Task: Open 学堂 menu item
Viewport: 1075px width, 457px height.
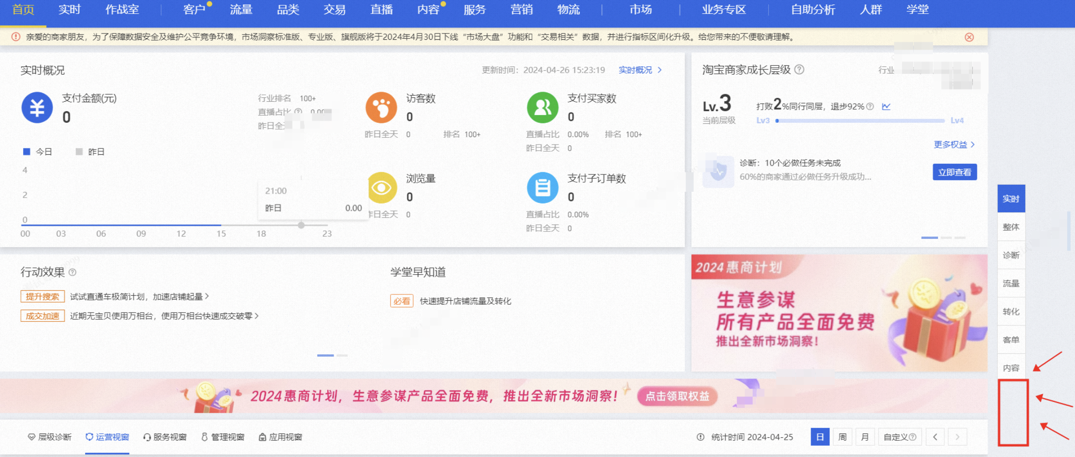Action: pyautogui.click(x=917, y=10)
